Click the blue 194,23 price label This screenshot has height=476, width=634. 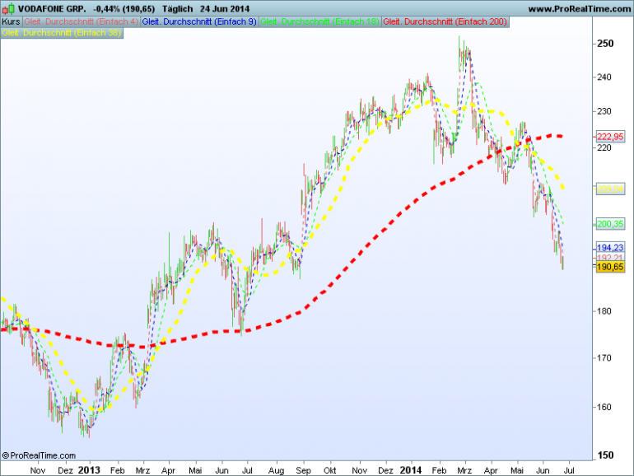pyautogui.click(x=610, y=248)
